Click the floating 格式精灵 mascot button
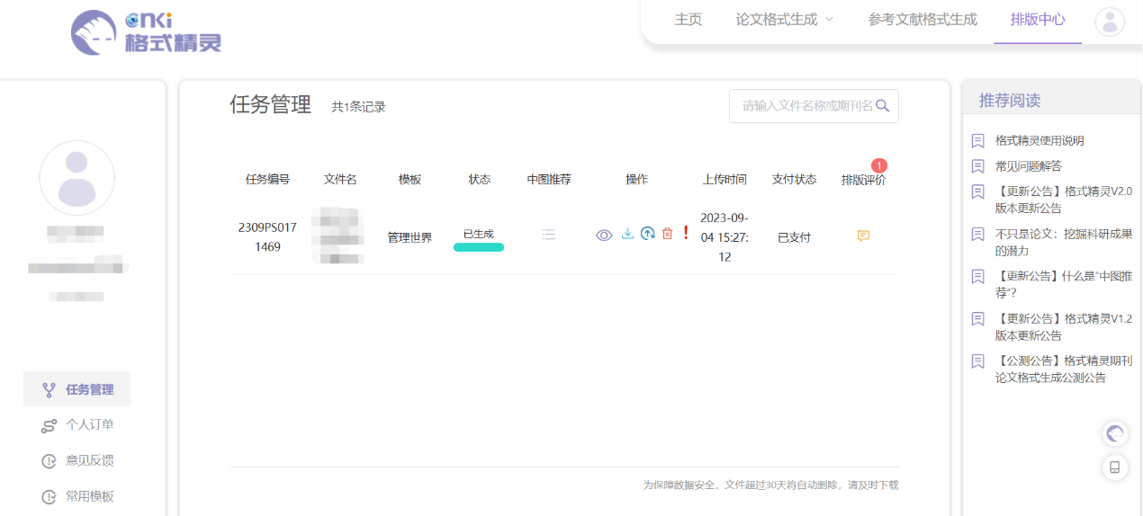 1115,434
